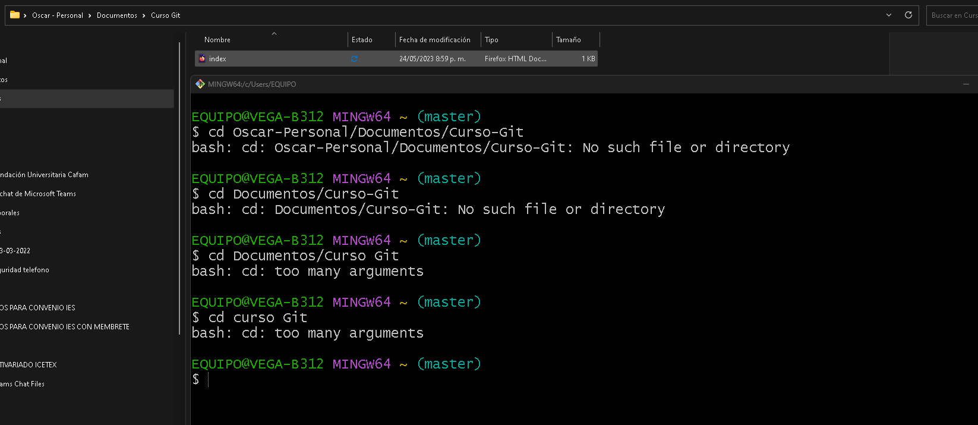
Task: Sort by Fecha de modificación column
Action: pyautogui.click(x=434, y=40)
